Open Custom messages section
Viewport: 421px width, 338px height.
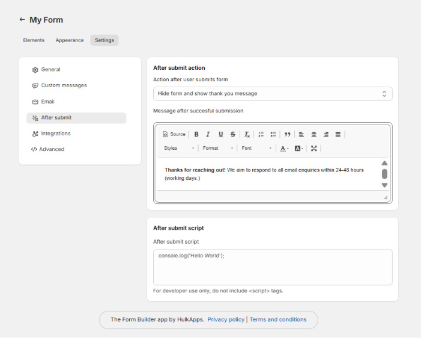(x=76, y=85)
